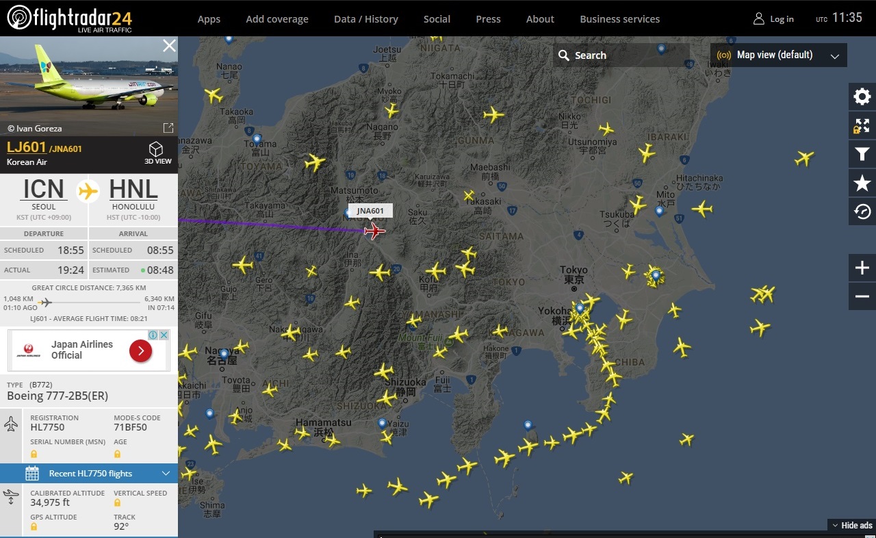This screenshot has height=538, width=876.
Task: Select the red JNA601 aircraft on map
Action: pyautogui.click(x=374, y=231)
